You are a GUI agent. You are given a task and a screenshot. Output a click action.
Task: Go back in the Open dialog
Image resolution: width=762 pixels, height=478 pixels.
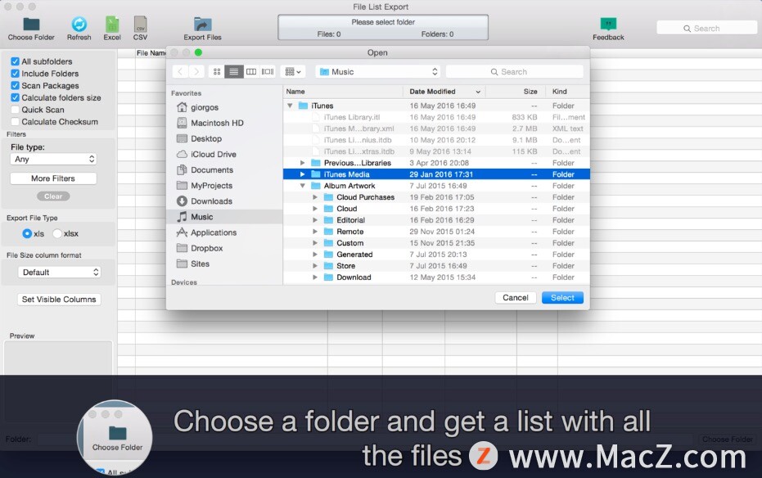click(180, 72)
